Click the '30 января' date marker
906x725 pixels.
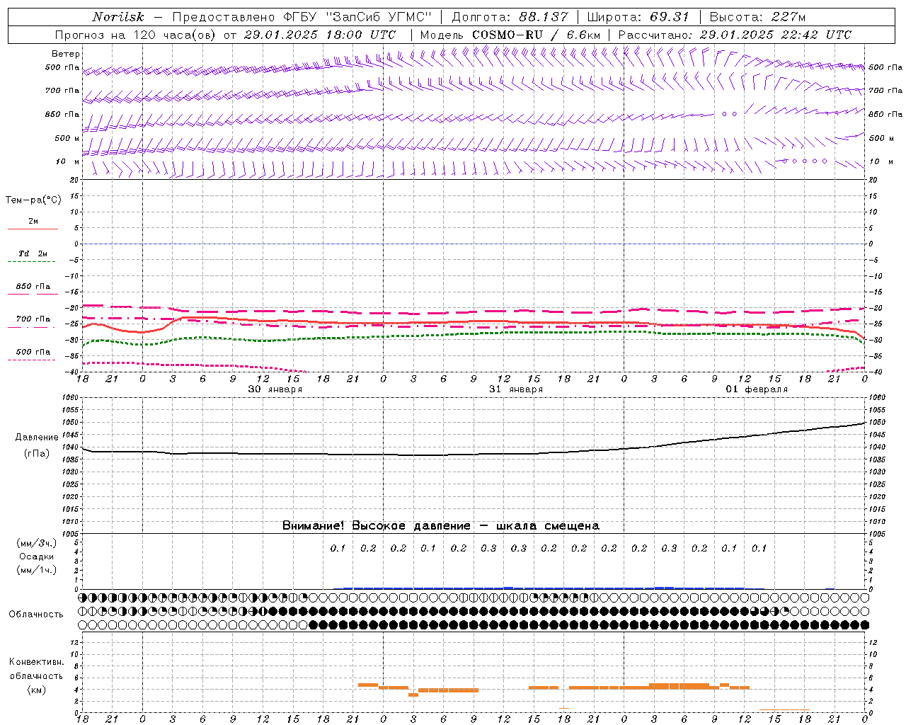click(275, 389)
